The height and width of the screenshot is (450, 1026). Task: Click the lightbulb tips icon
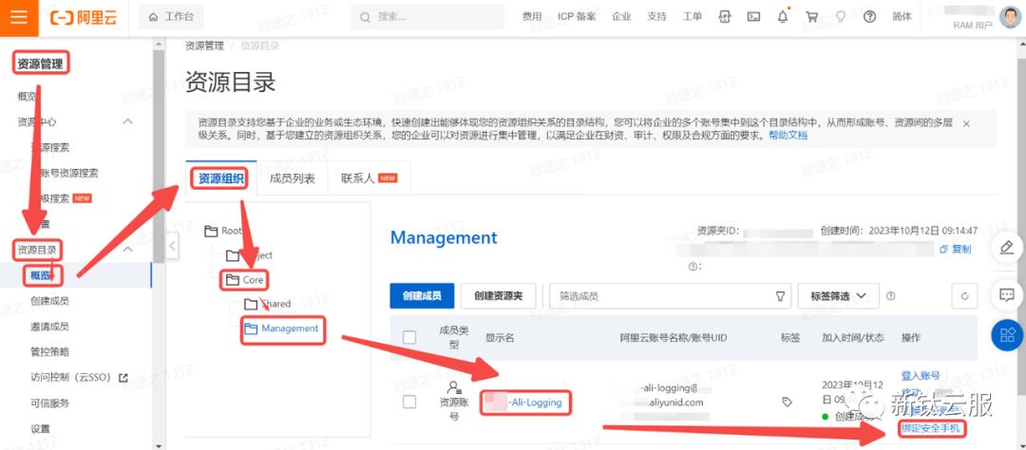[841, 17]
